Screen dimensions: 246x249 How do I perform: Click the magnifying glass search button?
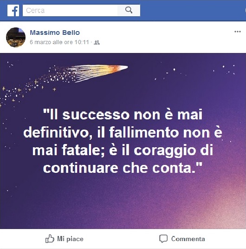(129, 11)
